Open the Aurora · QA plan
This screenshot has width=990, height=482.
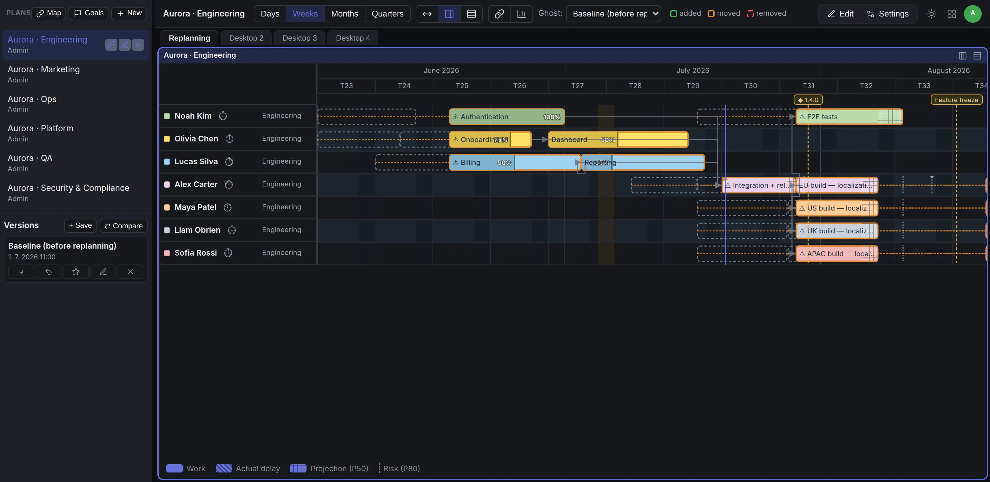pos(76,163)
